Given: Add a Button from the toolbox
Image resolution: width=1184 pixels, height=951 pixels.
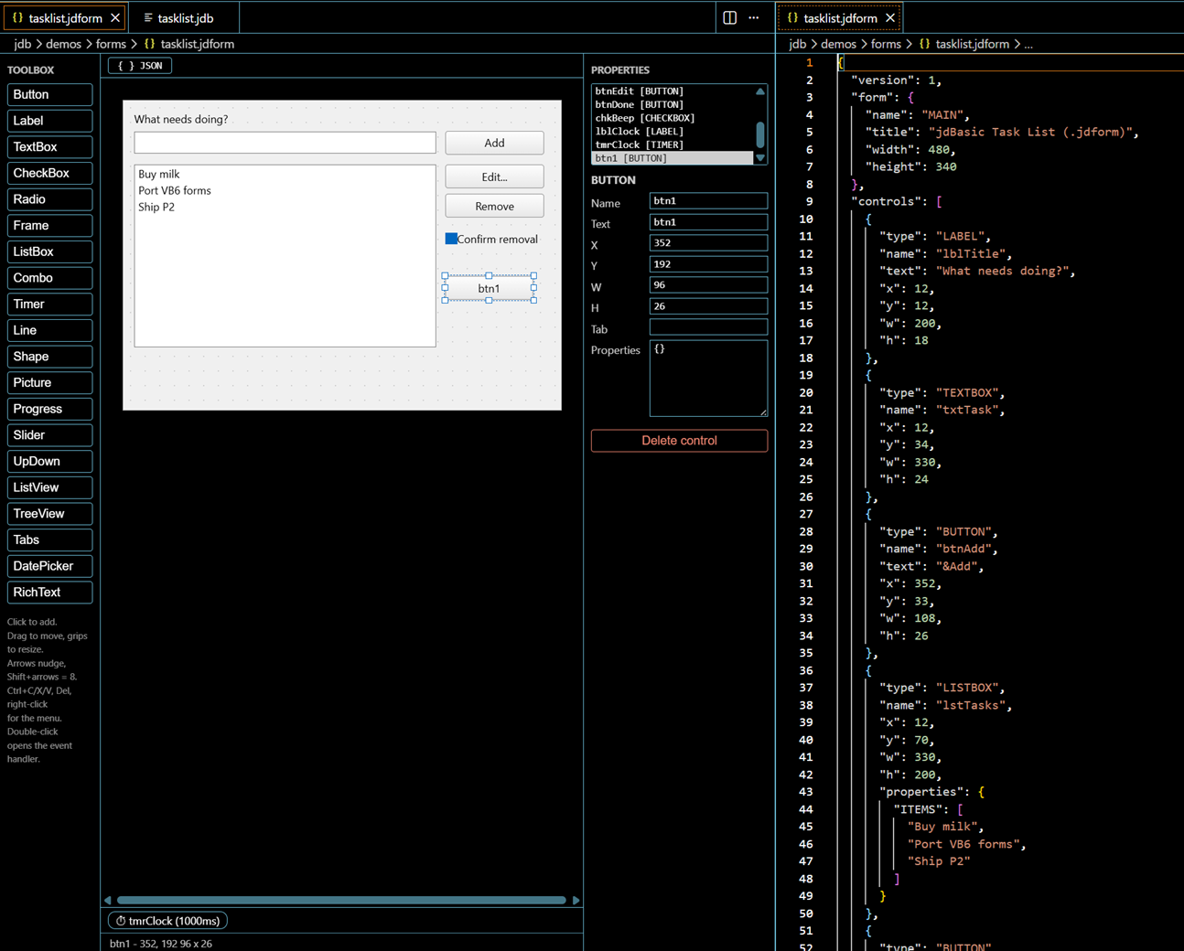Looking at the screenshot, I should pos(49,94).
